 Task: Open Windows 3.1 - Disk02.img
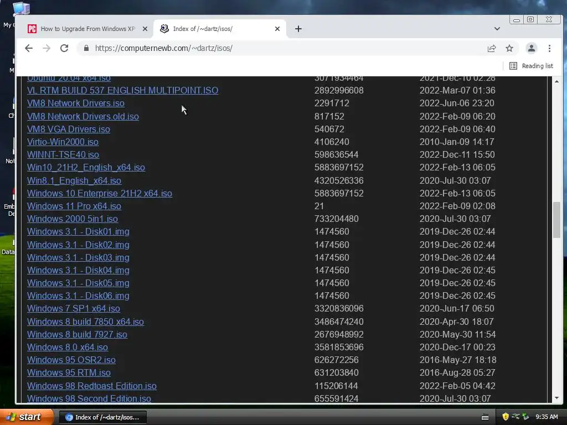coord(78,245)
